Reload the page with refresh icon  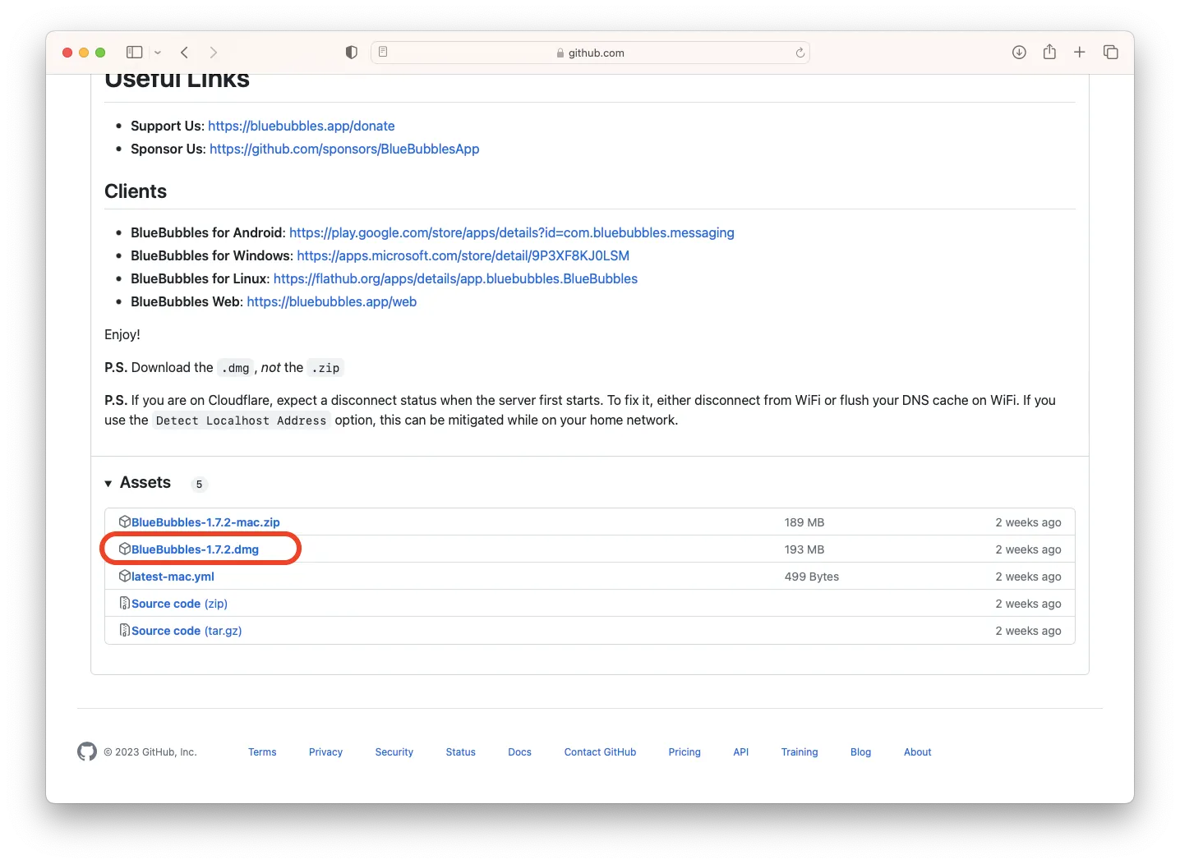[x=800, y=53]
